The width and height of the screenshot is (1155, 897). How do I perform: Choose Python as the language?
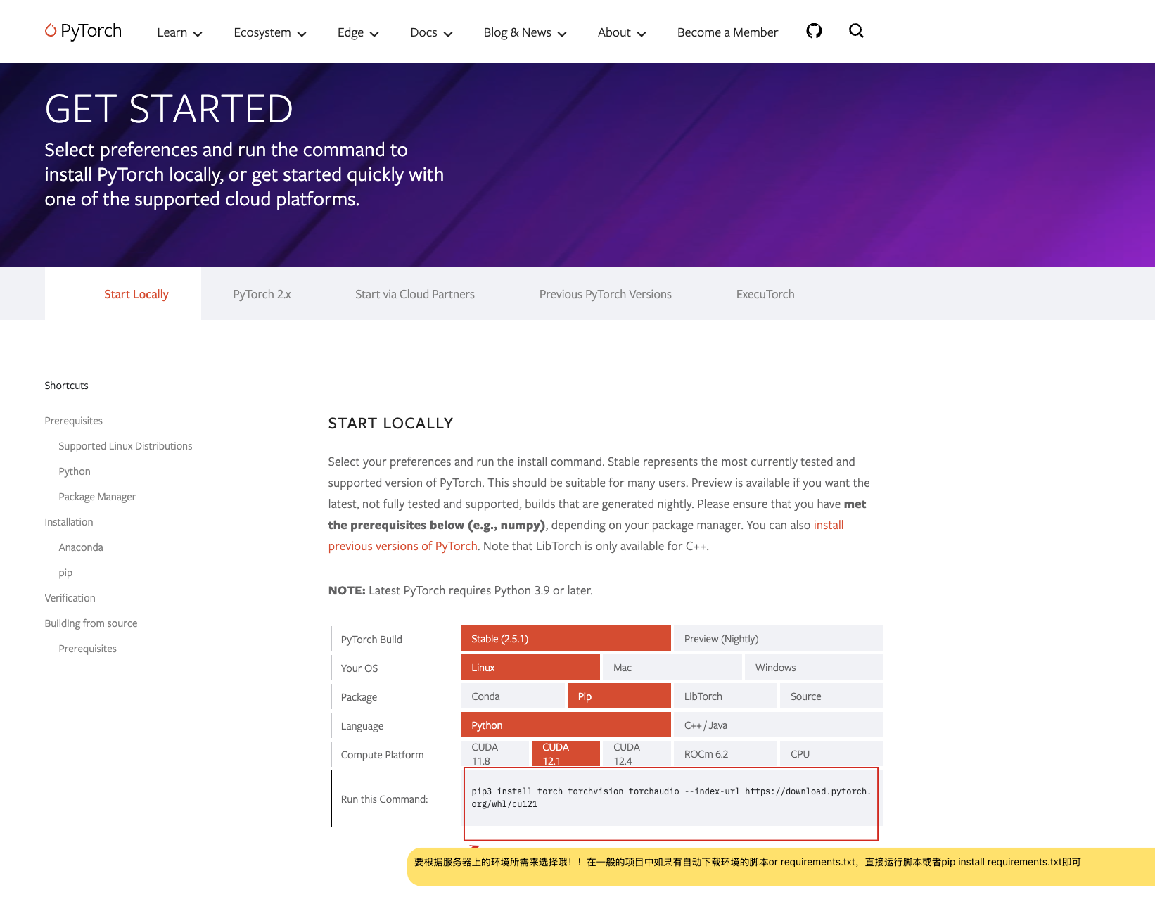click(x=566, y=725)
